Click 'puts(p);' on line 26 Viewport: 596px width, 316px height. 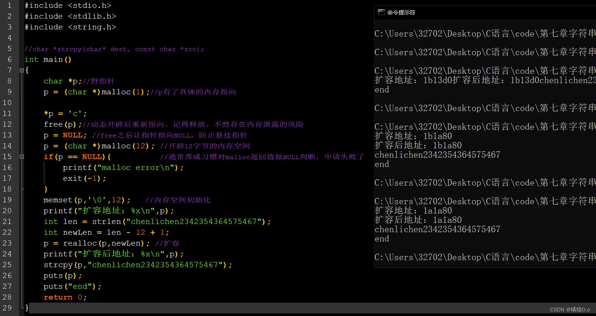[x=63, y=275]
